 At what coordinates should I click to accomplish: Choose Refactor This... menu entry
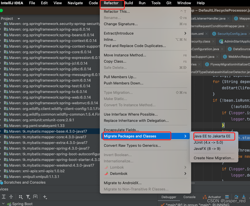145,11
